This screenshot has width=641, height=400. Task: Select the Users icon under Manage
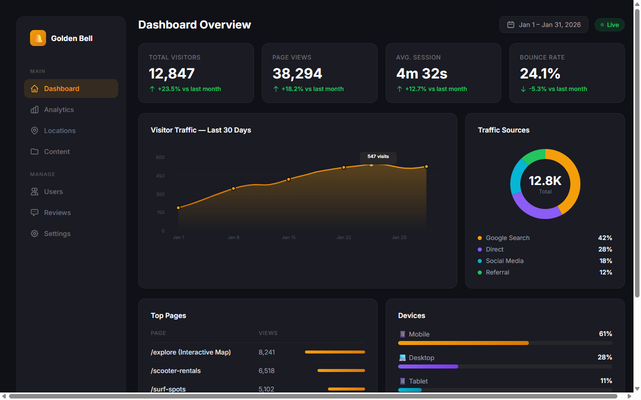tap(34, 191)
